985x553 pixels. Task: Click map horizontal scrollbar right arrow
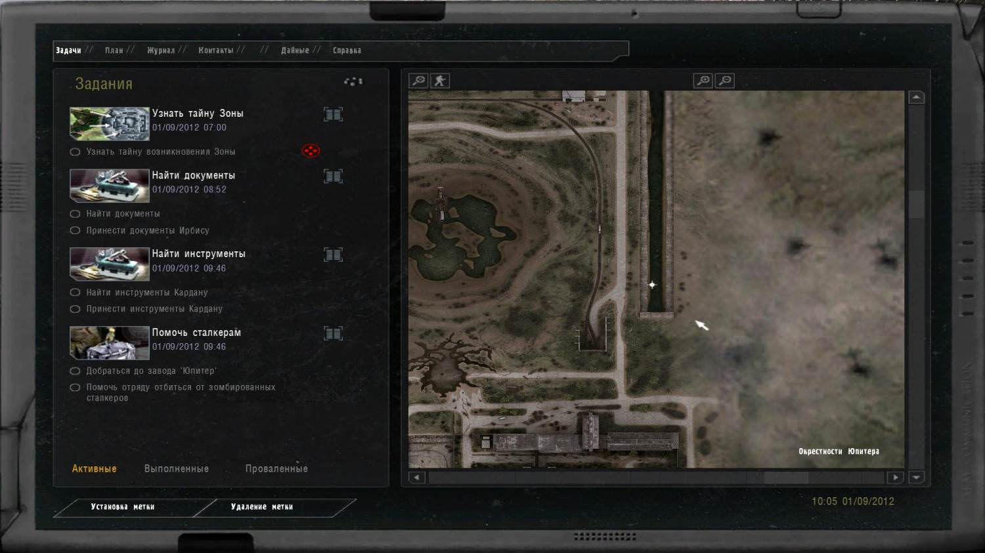(x=895, y=478)
